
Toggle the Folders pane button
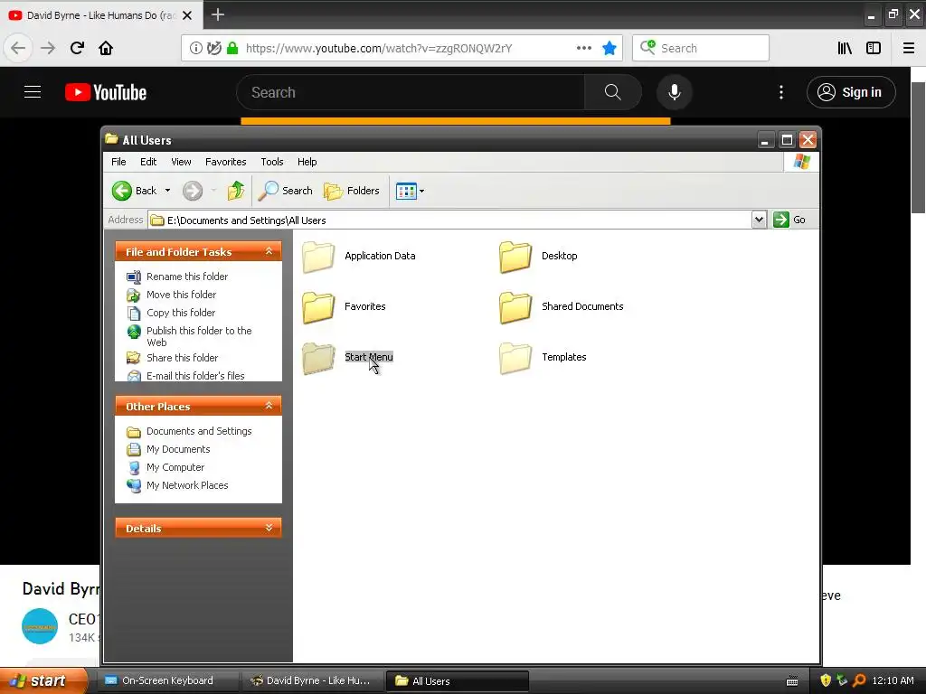pos(352,191)
